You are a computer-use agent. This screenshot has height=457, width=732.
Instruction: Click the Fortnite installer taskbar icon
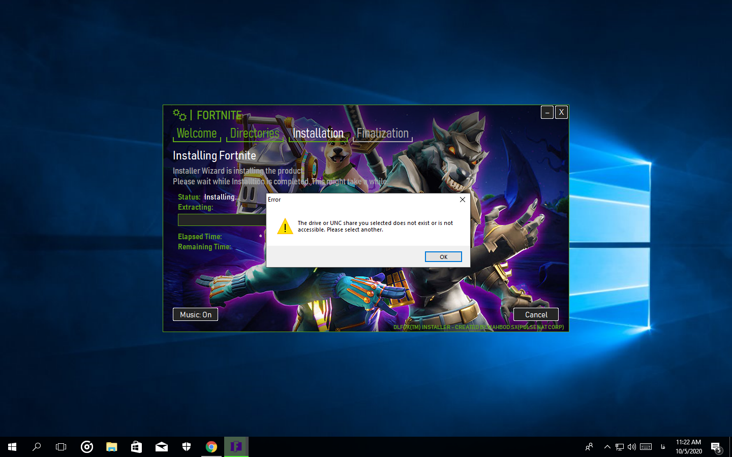pos(236,447)
